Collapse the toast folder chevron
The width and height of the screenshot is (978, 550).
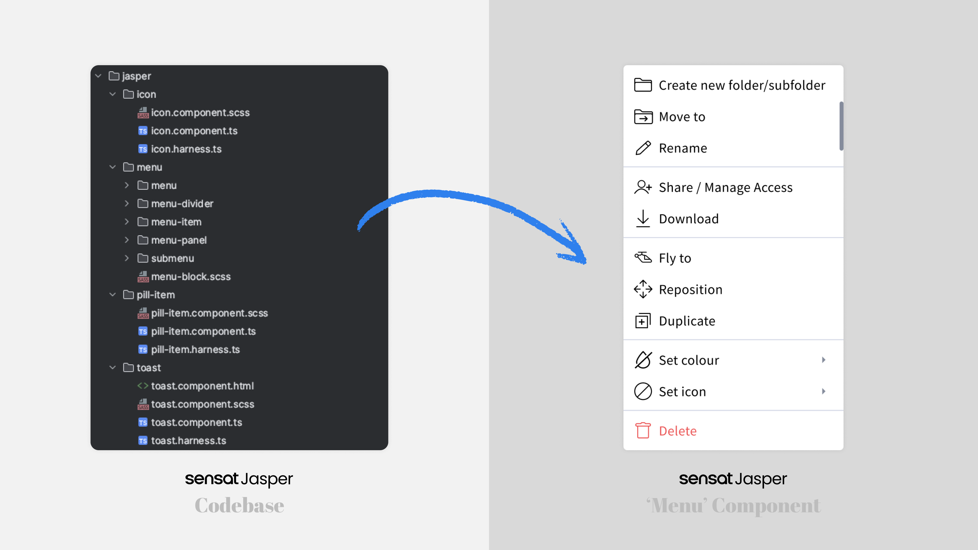(112, 367)
